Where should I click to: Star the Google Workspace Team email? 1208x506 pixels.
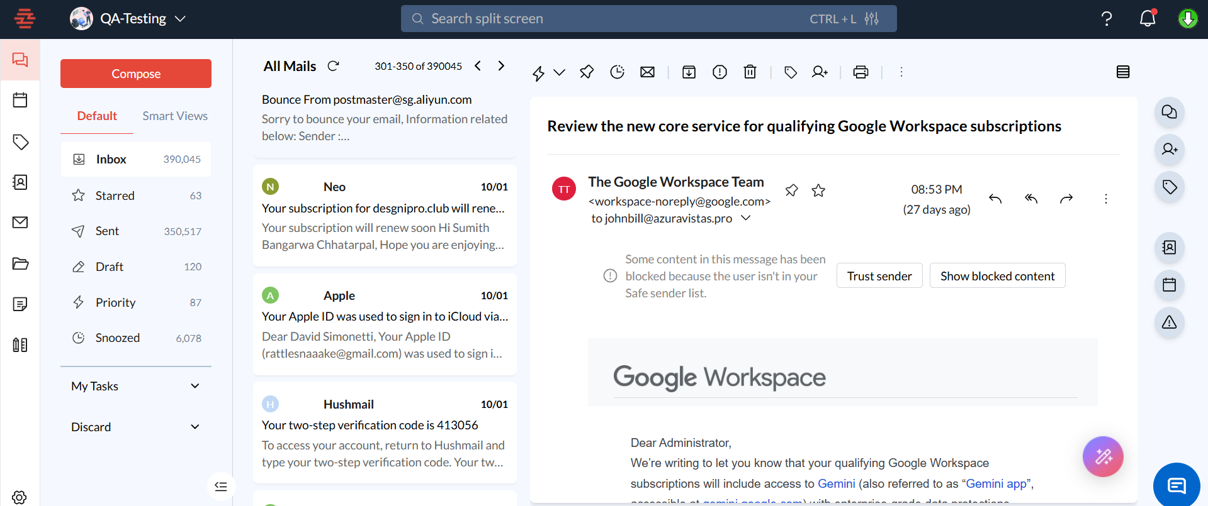818,190
